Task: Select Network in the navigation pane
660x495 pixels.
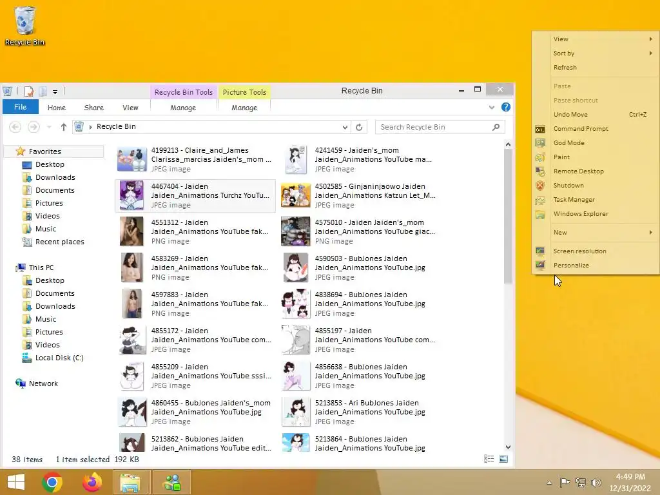Action: pos(43,384)
